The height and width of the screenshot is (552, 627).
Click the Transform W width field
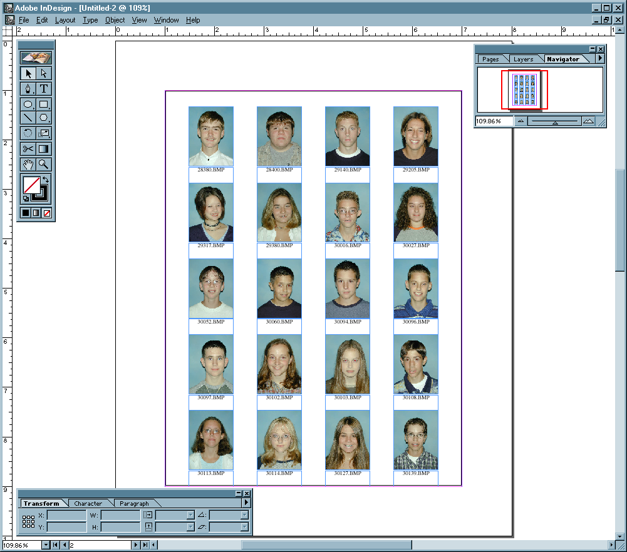(x=120, y=515)
